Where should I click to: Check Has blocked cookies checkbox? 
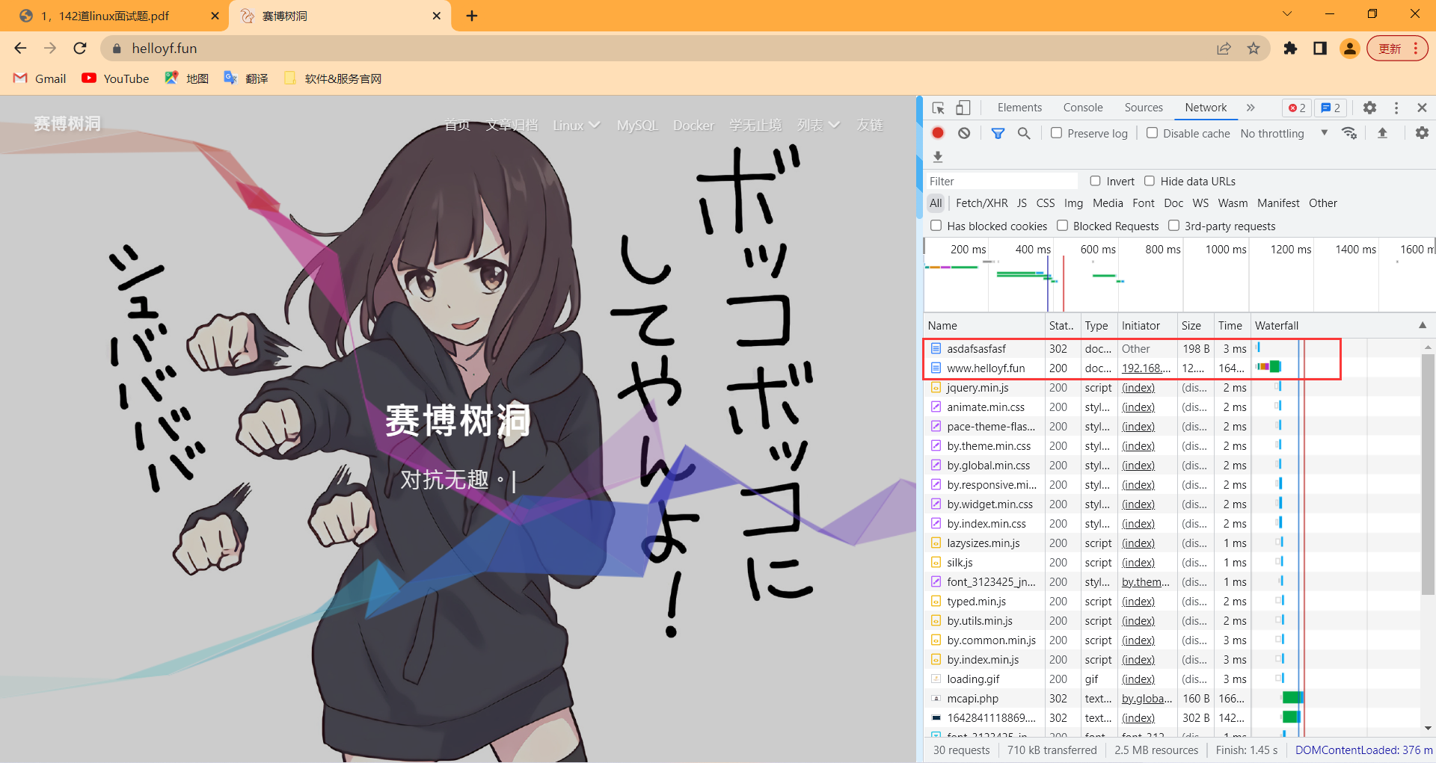point(936,226)
